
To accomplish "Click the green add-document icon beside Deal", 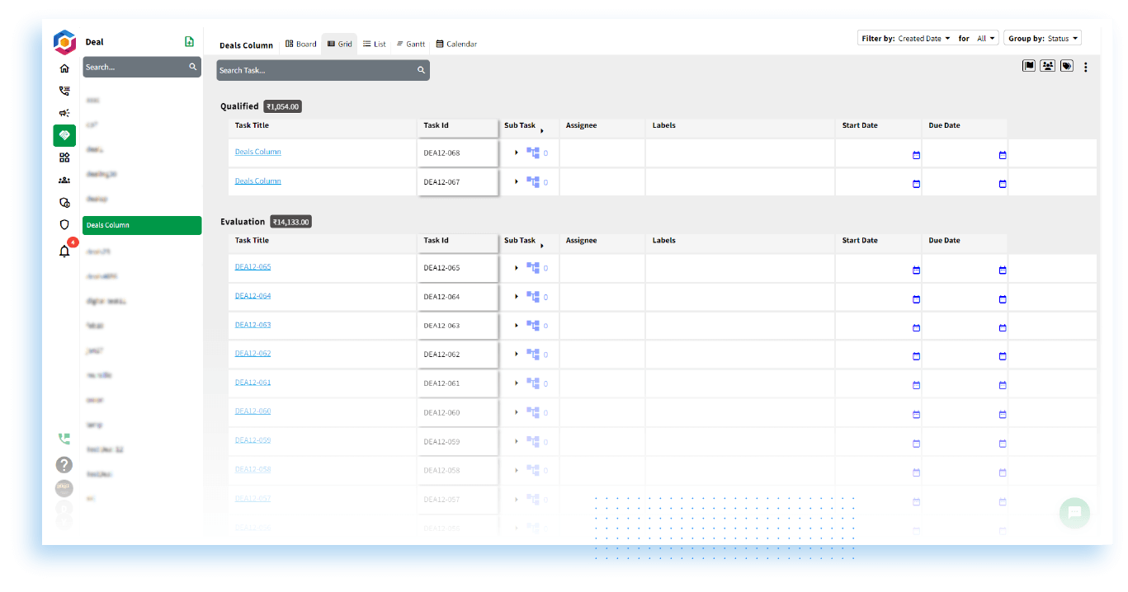I will (189, 40).
